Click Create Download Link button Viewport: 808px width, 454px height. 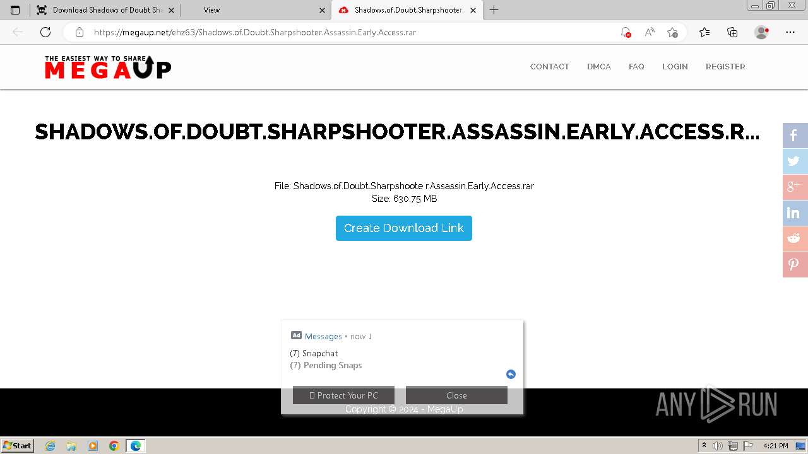point(404,228)
